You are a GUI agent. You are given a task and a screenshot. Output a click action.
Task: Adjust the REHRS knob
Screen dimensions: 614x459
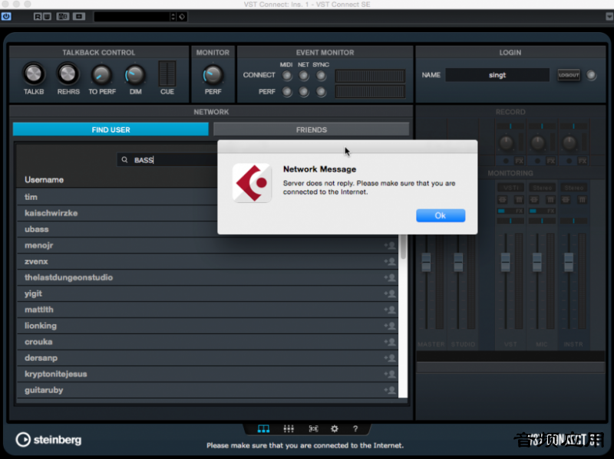coord(68,74)
